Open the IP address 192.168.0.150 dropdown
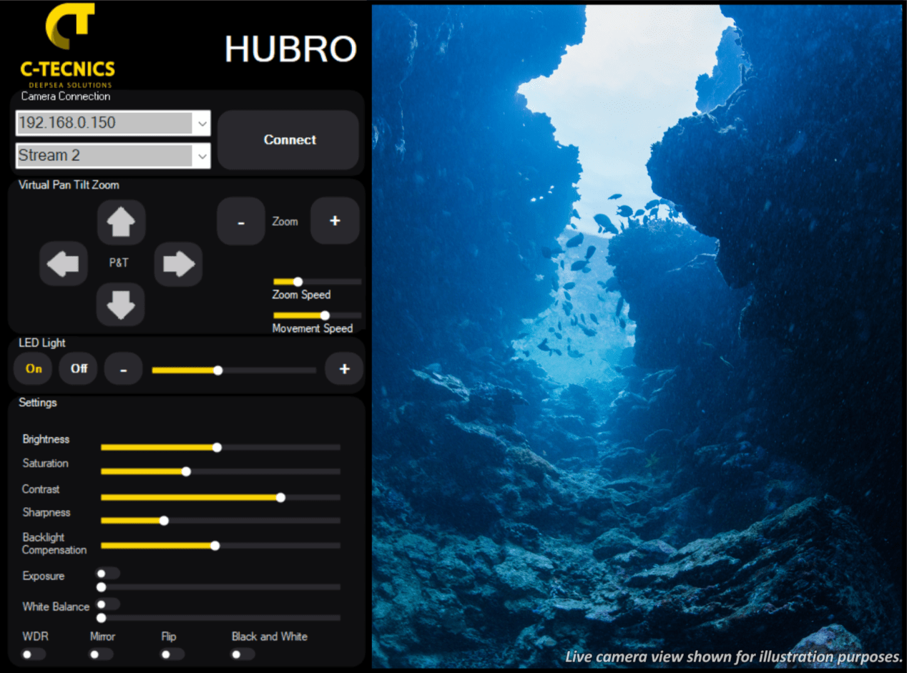 click(113, 122)
